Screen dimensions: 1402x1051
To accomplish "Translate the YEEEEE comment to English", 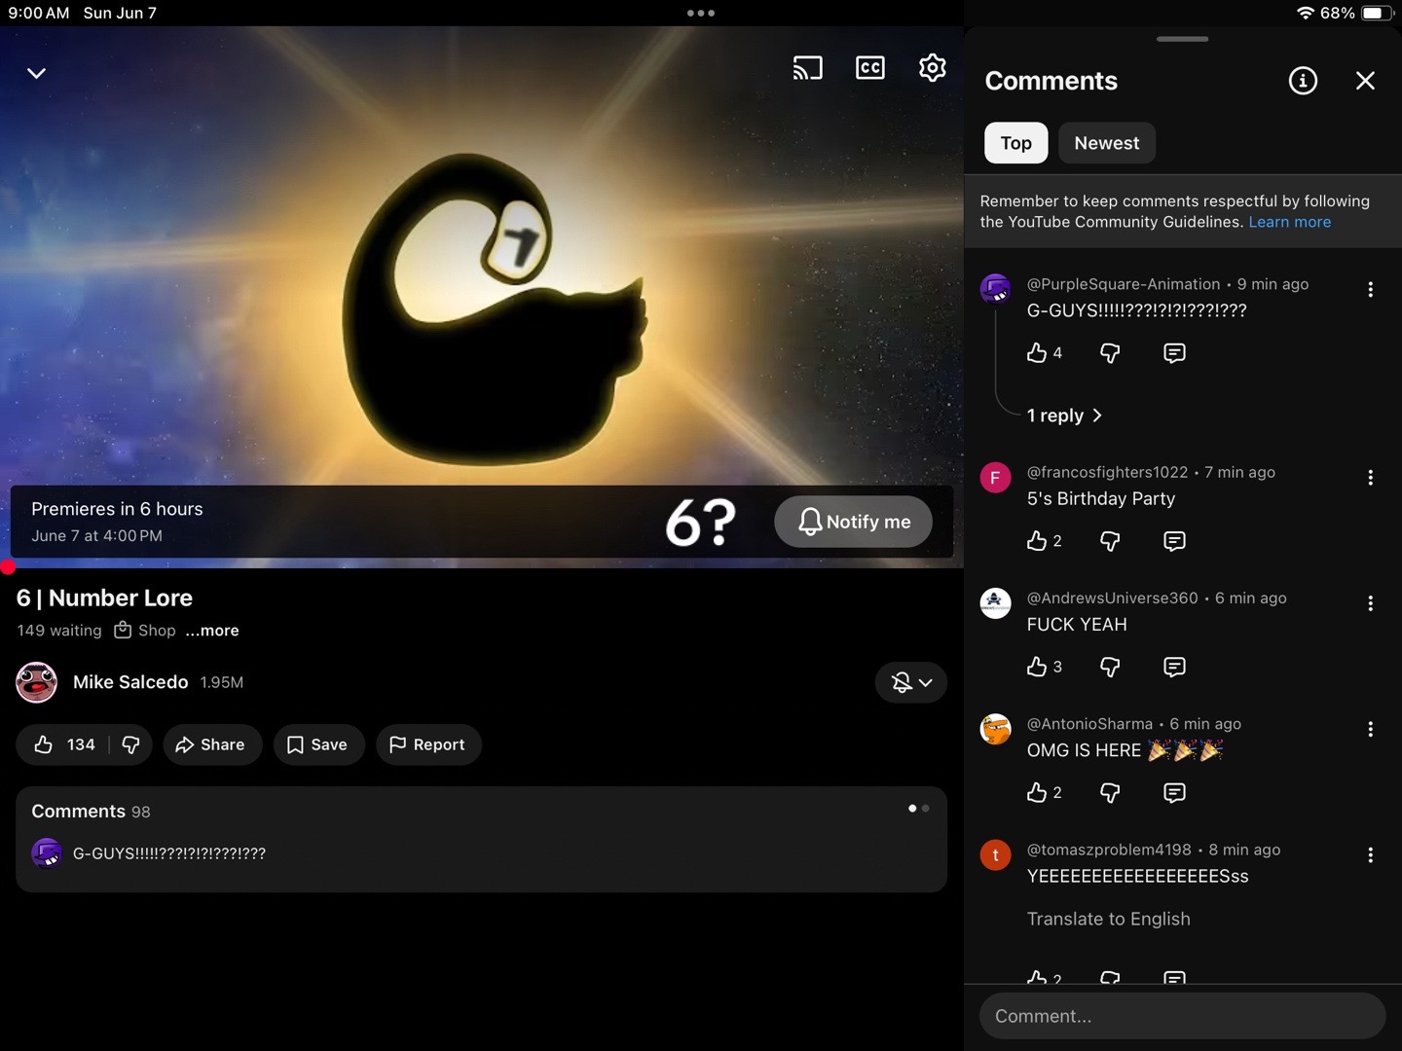I will [1108, 919].
